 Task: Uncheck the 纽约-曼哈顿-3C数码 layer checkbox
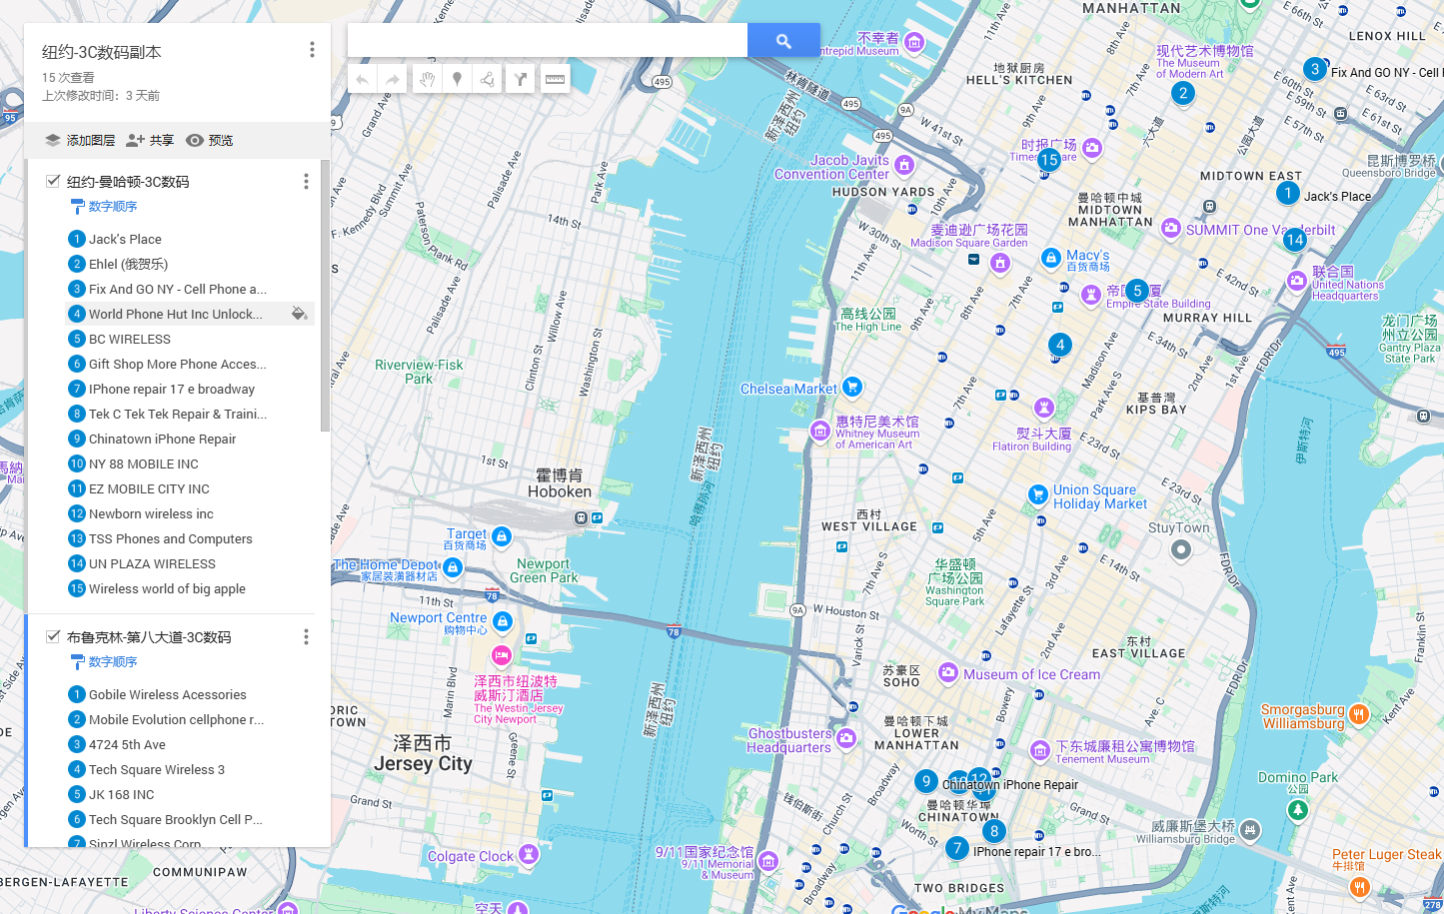[53, 181]
